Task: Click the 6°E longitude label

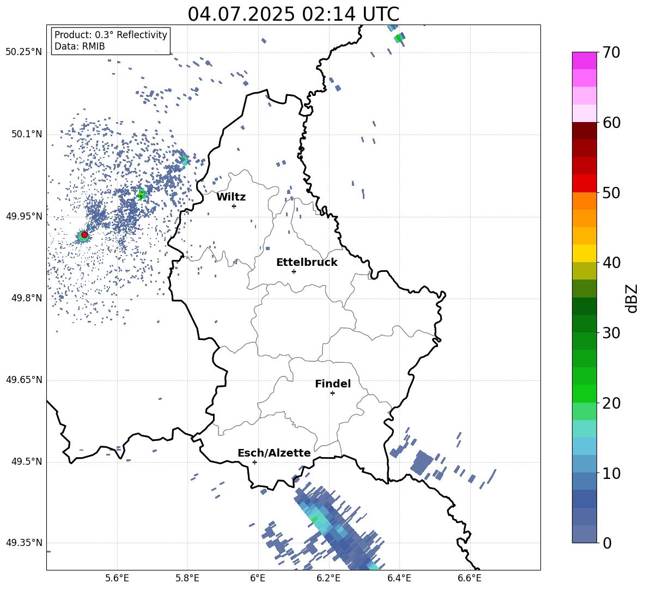Action: (258, 578)
